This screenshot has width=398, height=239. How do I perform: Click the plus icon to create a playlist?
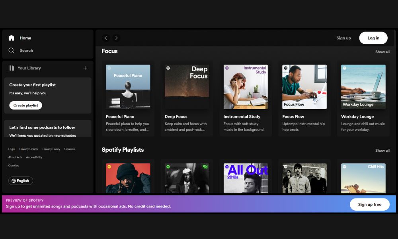click(x=85, y=68)
